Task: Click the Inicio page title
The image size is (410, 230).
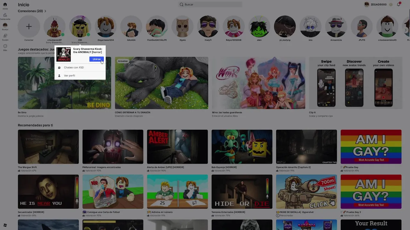Action: coord(23,4)
